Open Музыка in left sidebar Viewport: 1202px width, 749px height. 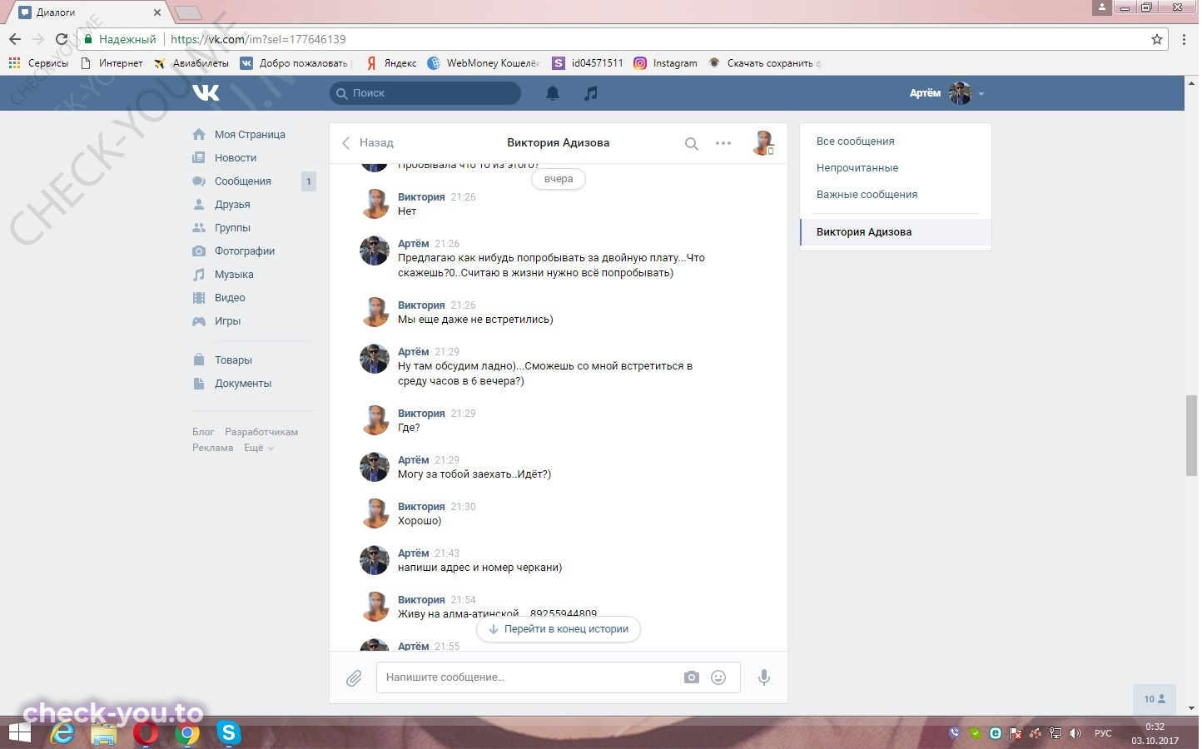pos(234,275)
